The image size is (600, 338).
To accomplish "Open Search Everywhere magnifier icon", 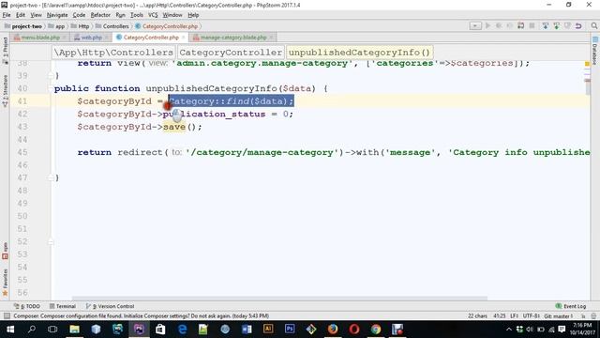I will (x=593, y=26).
